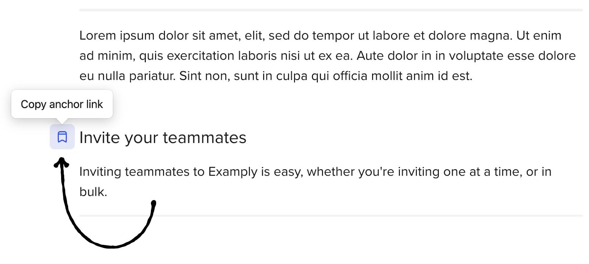Click the bookmark anchor link icon
Image resolution: width=589 pixels, height=264 pixels.
(62, 137)
